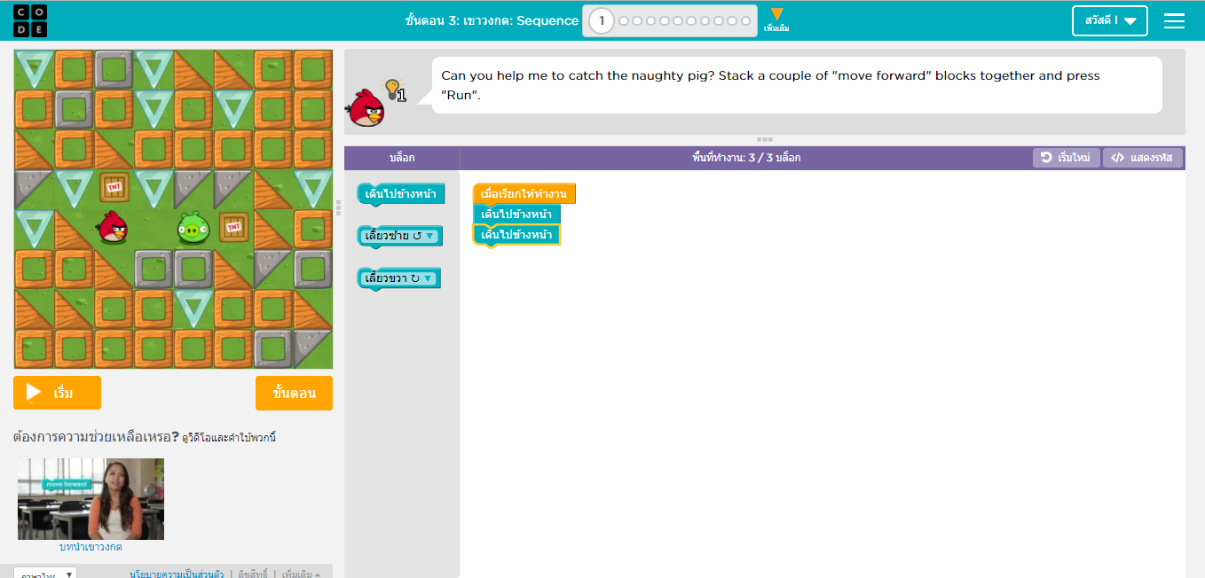Open the เลี้ยวซ้าย block direction dropdown arrow
The width and height of the screenshot is (1205, 578).
(x=429, y=236)
